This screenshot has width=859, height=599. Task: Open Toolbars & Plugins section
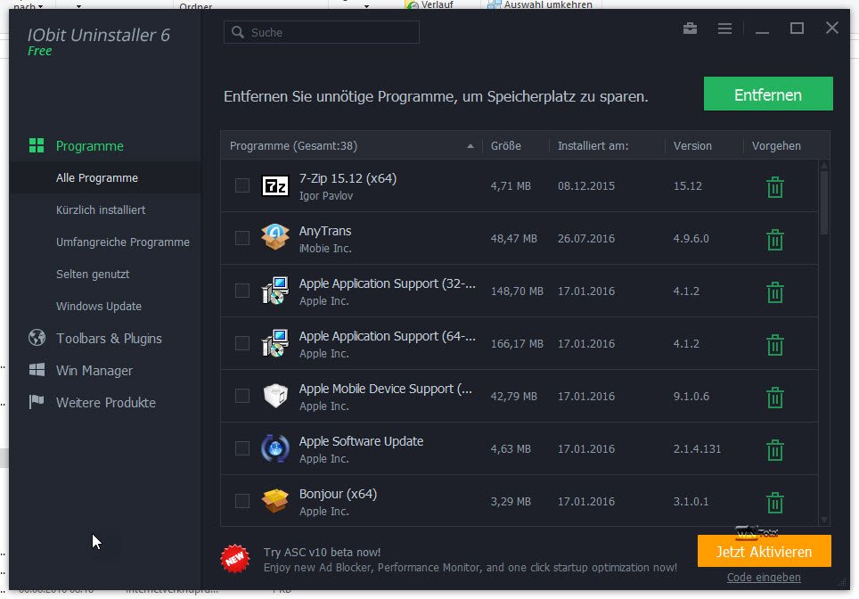[x=109, y=338]
